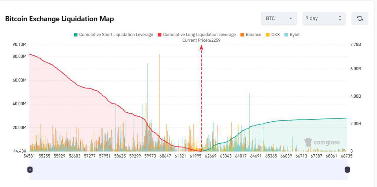This screenshot has height=187, width=377.
Task: Click the chart refresh icon
Action: point(359,19)
